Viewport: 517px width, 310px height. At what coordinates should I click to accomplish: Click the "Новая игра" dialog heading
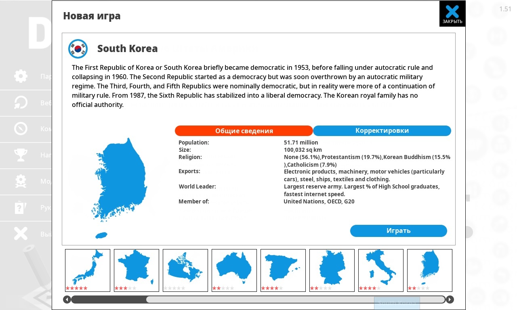click(92, 16)
